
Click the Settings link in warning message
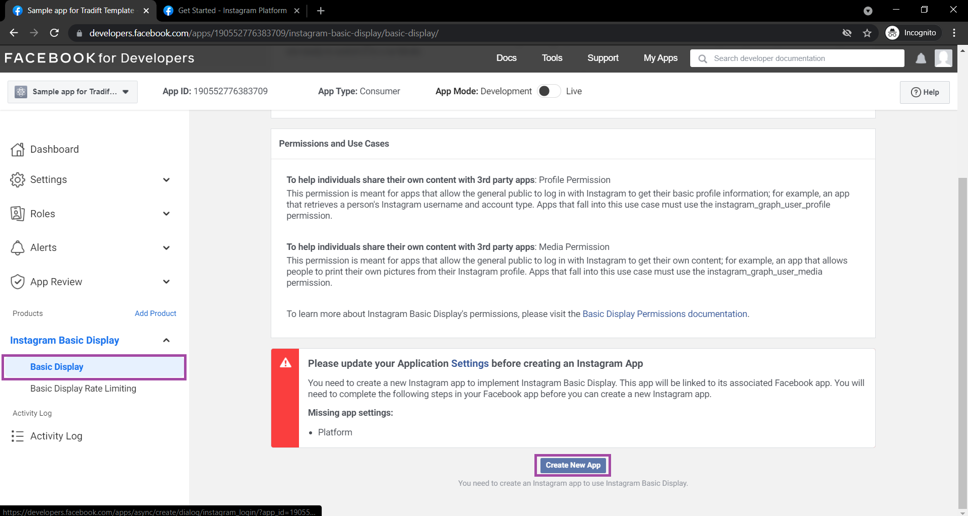point(470,363)
